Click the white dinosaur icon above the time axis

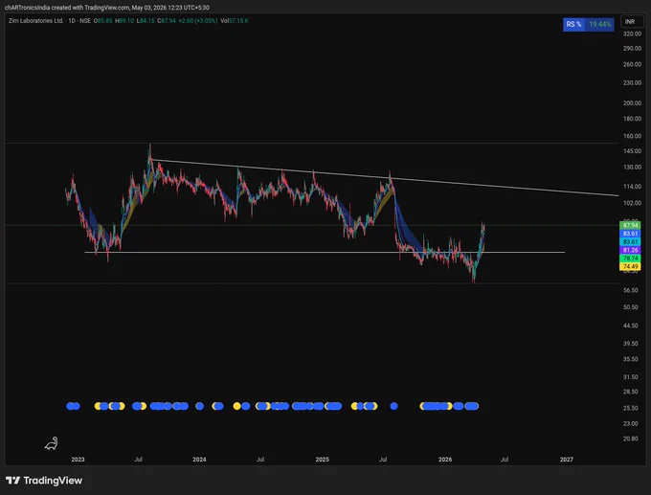(x=51, y=443)
